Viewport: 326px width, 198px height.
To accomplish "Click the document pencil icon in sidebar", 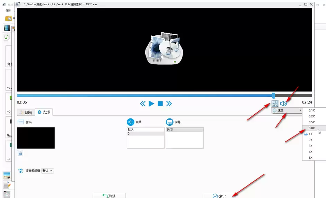I will tap(7, 185).
